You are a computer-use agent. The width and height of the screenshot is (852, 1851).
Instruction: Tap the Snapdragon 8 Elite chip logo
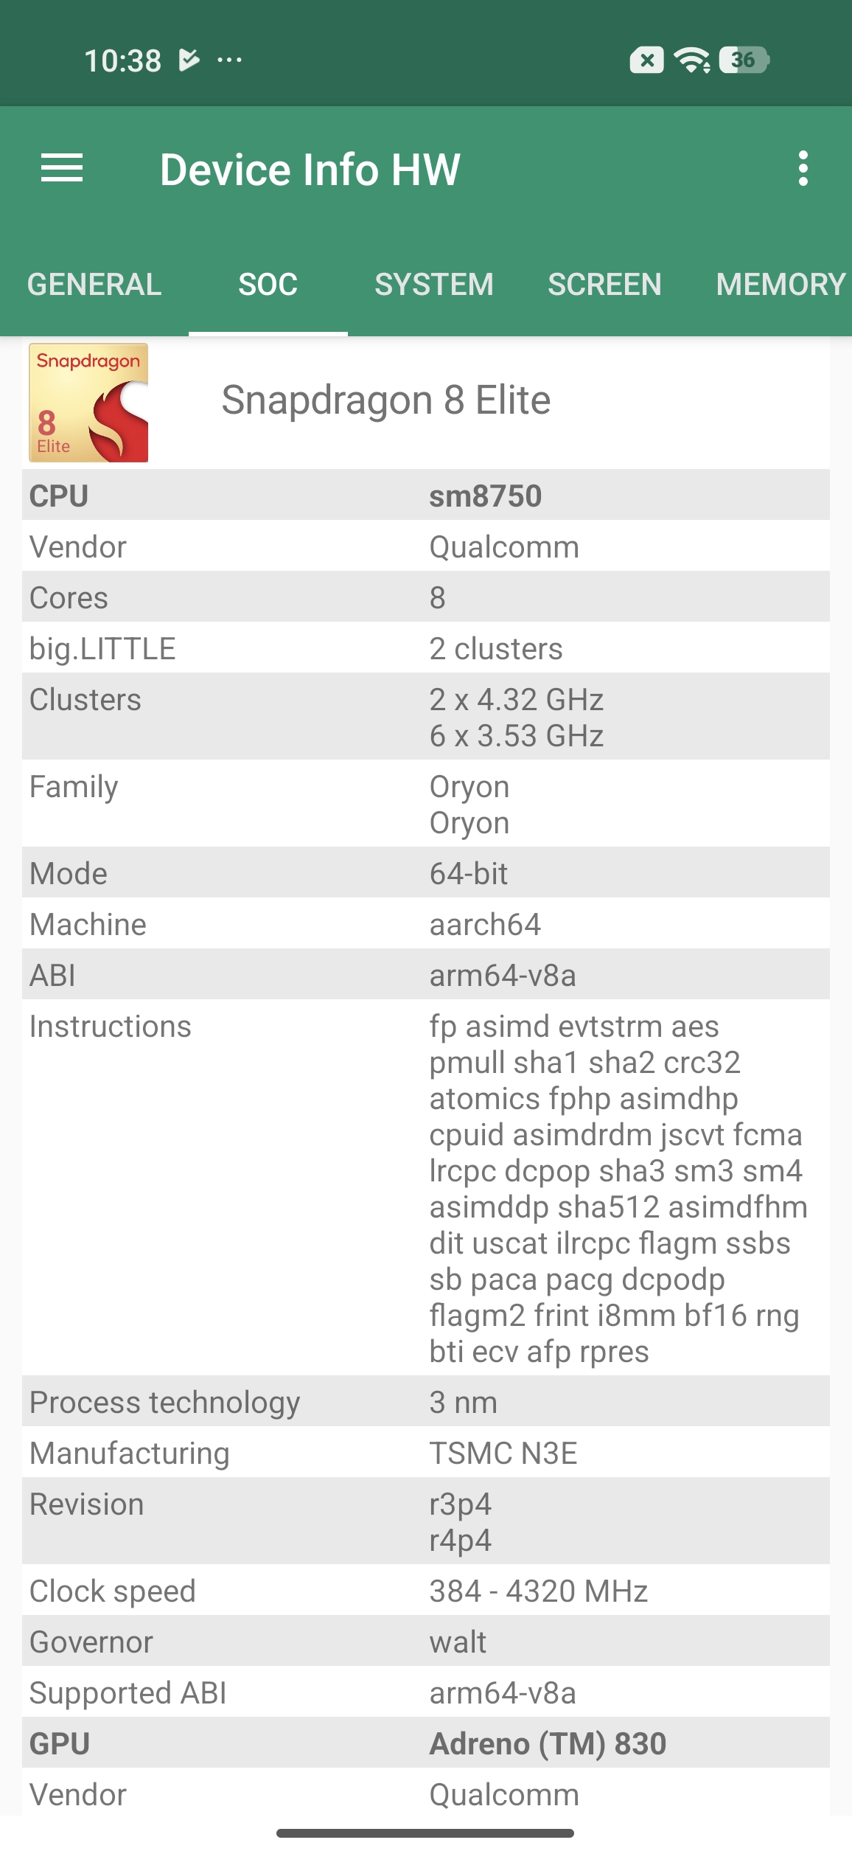(88, 403)
